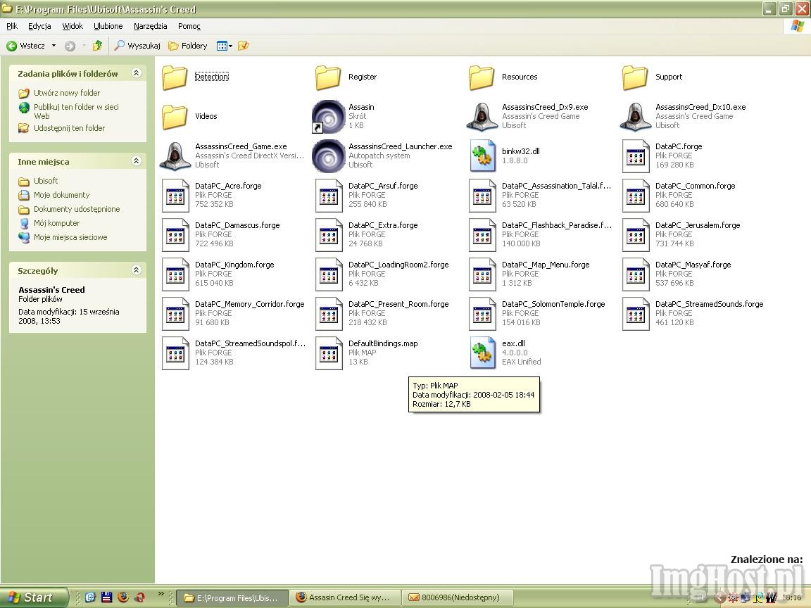Click the Wstecz back button
The width and height of the screenshot is (811, 608).
click(x=26, y=46)
